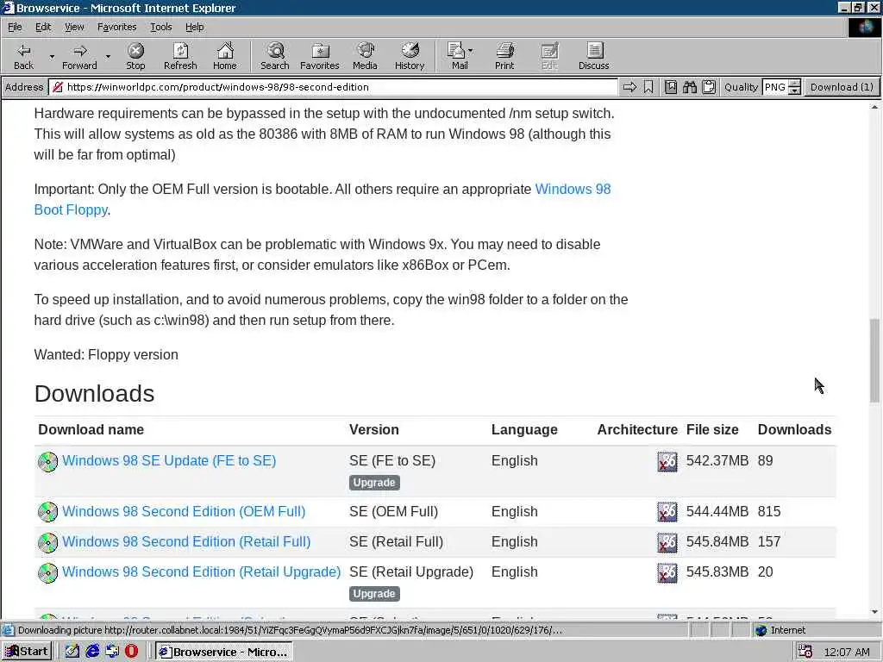Click the page scrollbar down arrow

874,612
